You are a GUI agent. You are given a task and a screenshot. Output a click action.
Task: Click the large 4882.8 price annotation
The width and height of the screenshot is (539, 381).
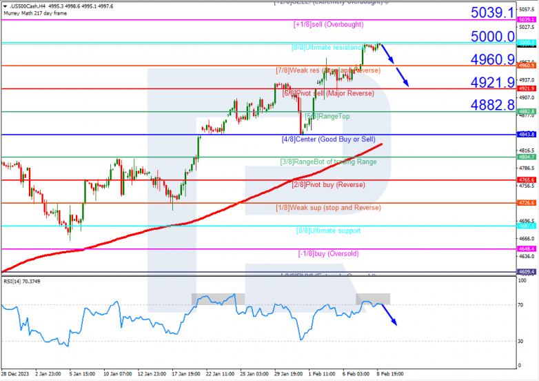coord(492,105)
